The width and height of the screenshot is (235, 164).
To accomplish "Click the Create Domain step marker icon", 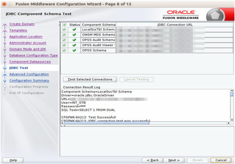I will [x=5, y=24].
